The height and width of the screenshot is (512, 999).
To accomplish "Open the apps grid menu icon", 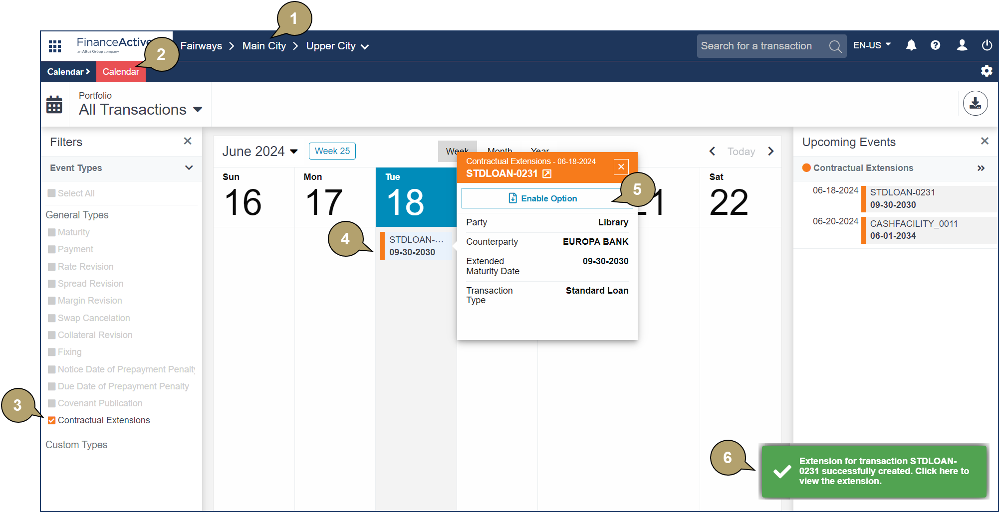I will 55,46.
